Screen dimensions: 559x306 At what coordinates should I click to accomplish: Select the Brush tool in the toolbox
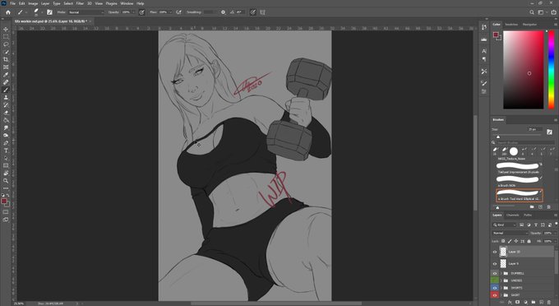[x=6, y=90]
